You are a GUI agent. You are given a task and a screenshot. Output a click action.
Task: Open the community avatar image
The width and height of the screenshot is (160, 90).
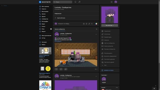tap(109, 15)
